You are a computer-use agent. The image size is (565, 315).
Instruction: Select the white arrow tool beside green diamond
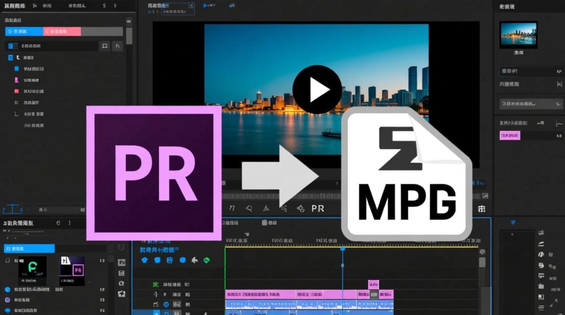tap(194, 260)
